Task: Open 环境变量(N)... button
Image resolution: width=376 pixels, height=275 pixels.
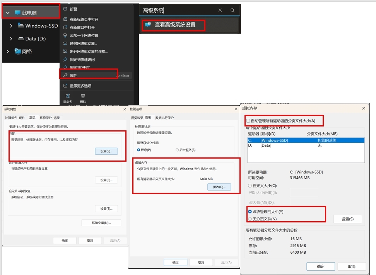Action: tap(101, 223)
